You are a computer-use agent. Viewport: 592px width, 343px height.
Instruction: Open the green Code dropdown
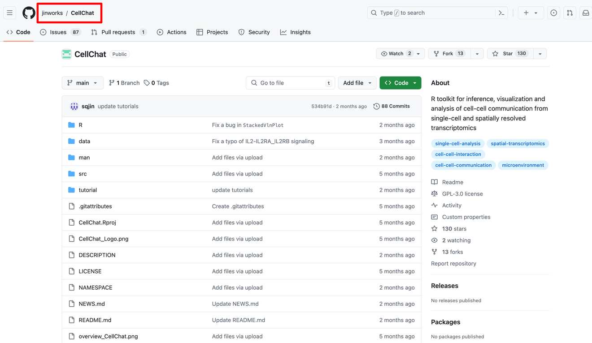click(x=400, y=83)
